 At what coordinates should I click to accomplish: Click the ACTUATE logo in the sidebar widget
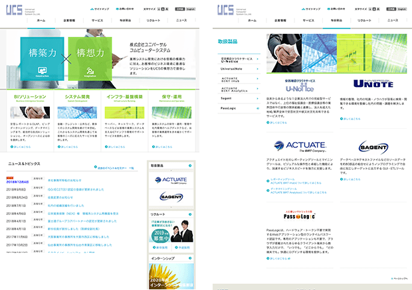click(x=171, y=180)
